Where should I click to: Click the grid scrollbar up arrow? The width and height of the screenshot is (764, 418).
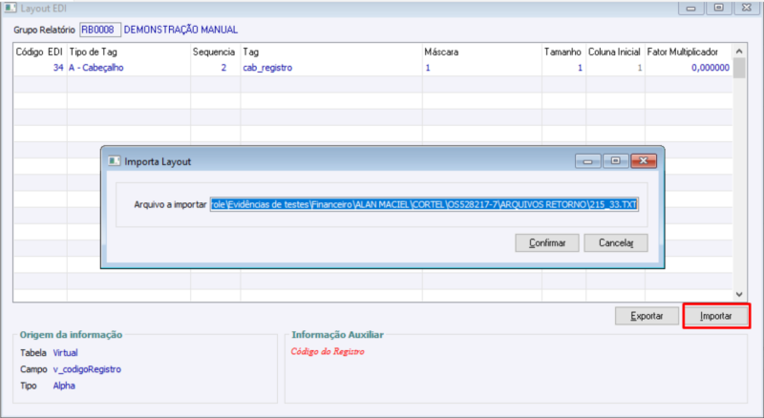pyautogui.click(x=739, y=52)
